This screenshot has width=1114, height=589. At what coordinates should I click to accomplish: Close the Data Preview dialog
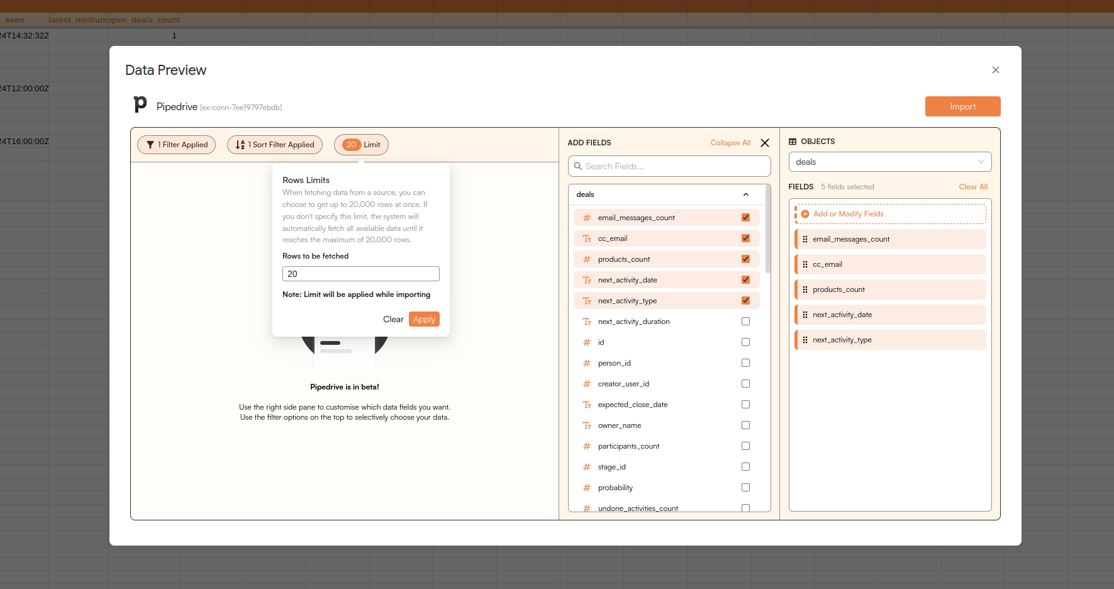(996, 70)
